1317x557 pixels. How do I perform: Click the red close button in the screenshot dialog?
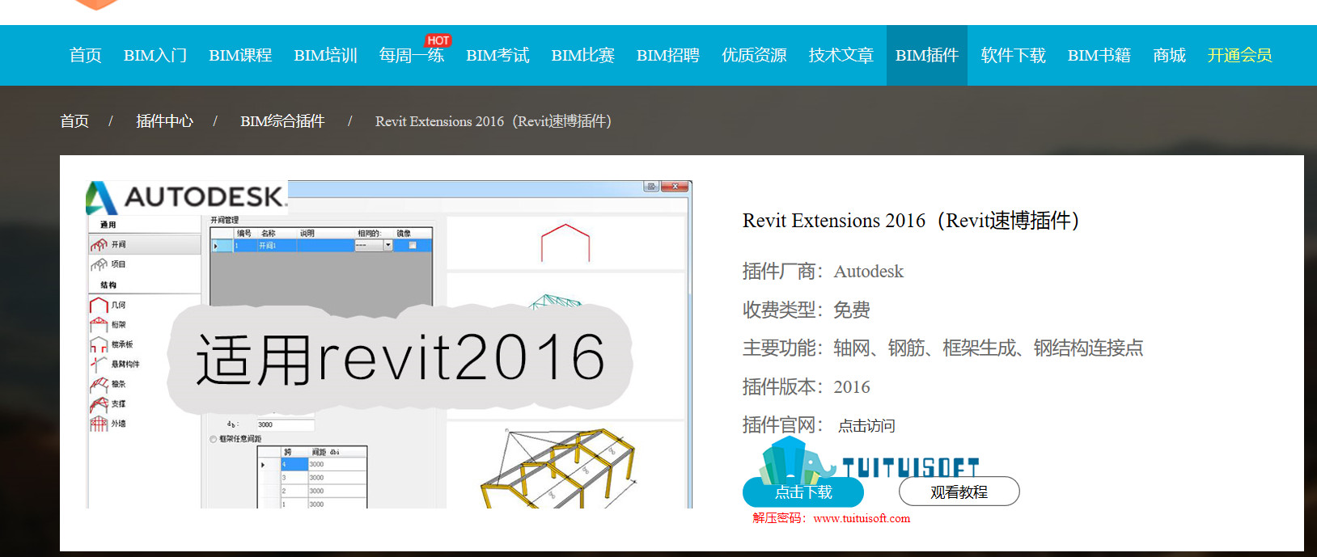(675, 187)
